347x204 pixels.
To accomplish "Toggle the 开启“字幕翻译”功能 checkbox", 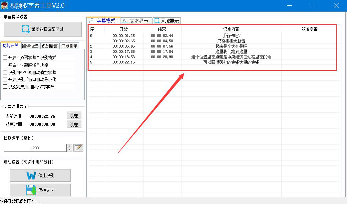I will [x=5, y=65].
